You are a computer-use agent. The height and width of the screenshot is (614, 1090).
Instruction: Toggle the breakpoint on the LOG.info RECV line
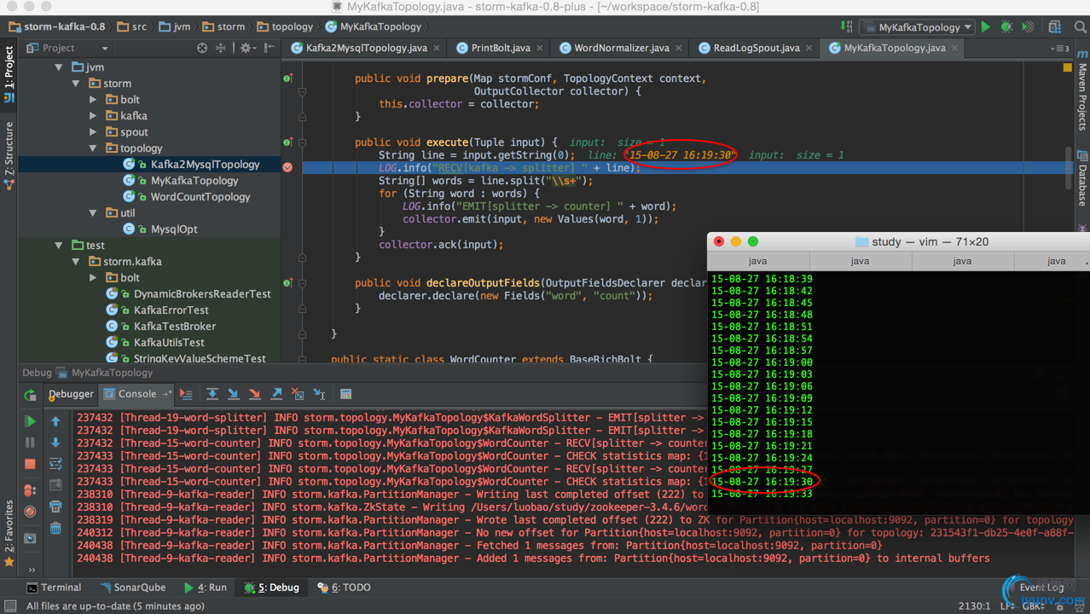click(287, 167)
